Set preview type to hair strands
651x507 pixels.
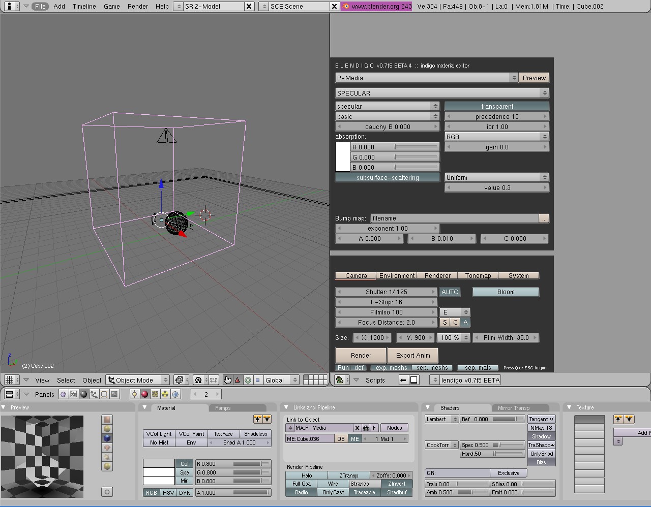pos(107,457)
